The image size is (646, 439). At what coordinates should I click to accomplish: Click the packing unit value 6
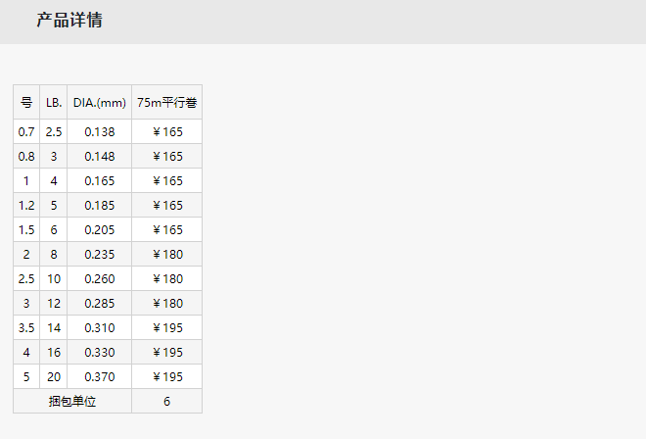pyautogui.click(x=167, y=401)
